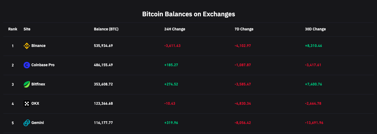
Task: Open the Coinbase Pro exchange link
Action: click(43, 65)
